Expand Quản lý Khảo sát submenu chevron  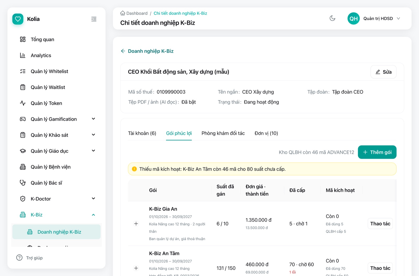[x=93, y=135]
